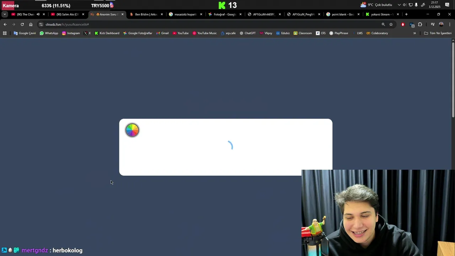Click the rainbow color wheel avatar
455x256 pixels.
132,130
